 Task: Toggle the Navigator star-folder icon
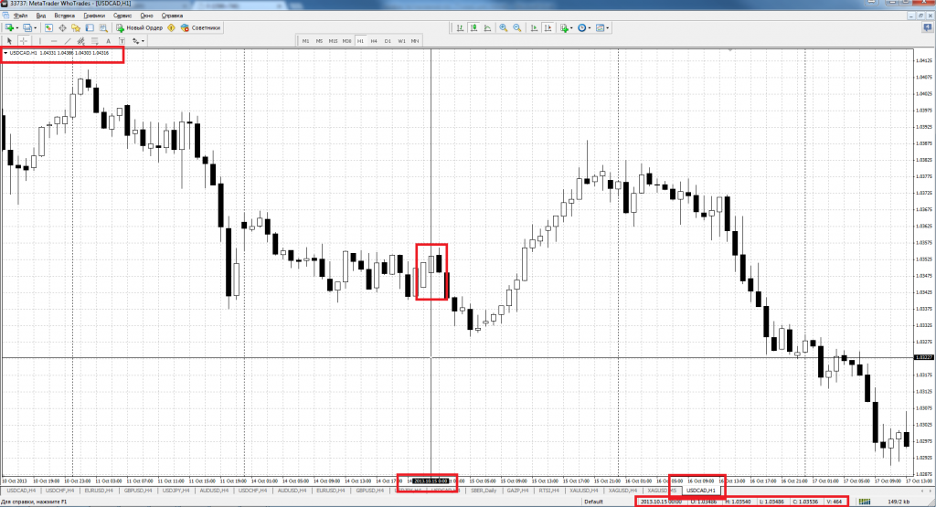tap(76, 27)
